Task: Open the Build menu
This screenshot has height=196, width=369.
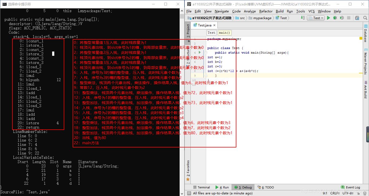Action: 280,11
